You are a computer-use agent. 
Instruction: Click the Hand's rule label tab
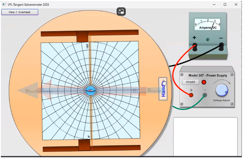pyautogui.click(x=163, y=89)
